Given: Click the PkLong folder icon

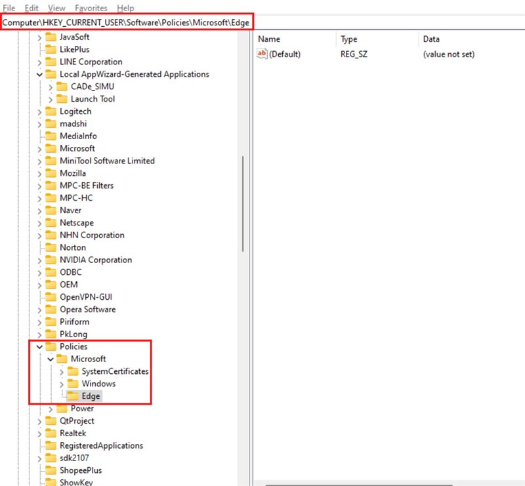Looking at the screenshot, I should click(51, 334).
